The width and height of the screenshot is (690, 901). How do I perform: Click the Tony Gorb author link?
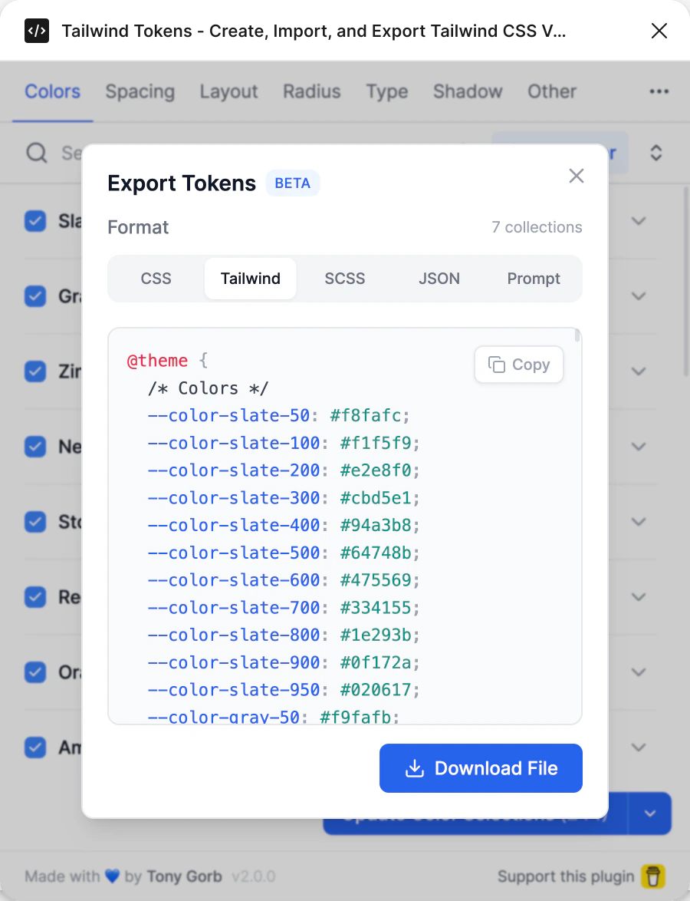(184, 876)
